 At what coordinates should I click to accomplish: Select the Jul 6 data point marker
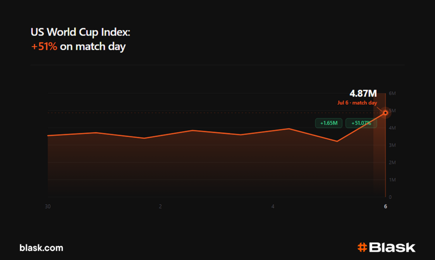pyautogui.click(x=385, y=113)
